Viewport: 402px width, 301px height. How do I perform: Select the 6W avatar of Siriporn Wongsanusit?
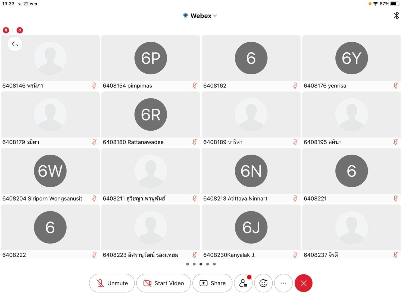[x=50, y=171]
